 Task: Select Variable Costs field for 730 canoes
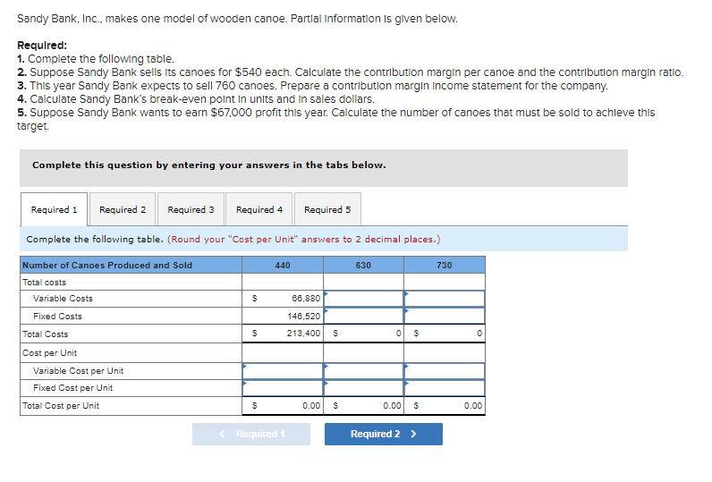[x=445, y=299]
